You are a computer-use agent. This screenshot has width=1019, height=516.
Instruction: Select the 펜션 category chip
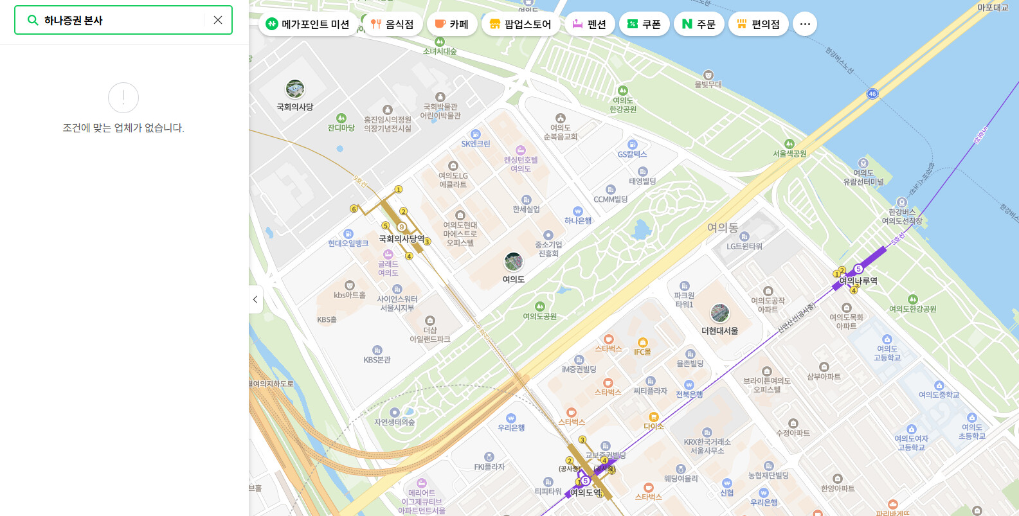590,24
